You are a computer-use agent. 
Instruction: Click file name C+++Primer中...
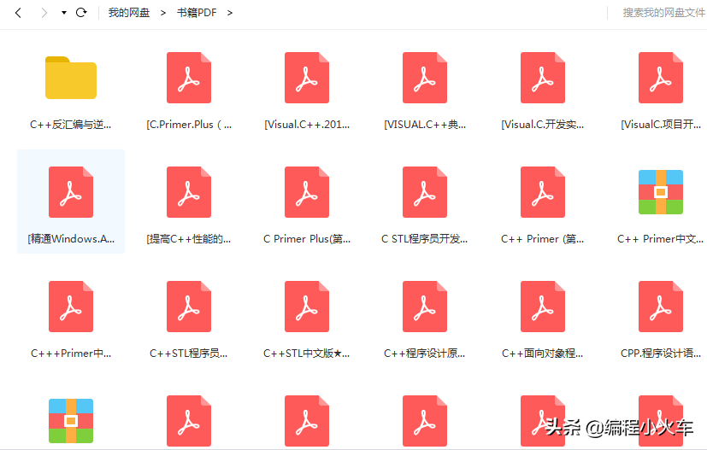click(71, 354)
